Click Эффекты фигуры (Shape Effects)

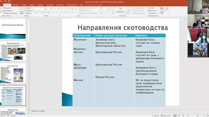pos(139,13)
